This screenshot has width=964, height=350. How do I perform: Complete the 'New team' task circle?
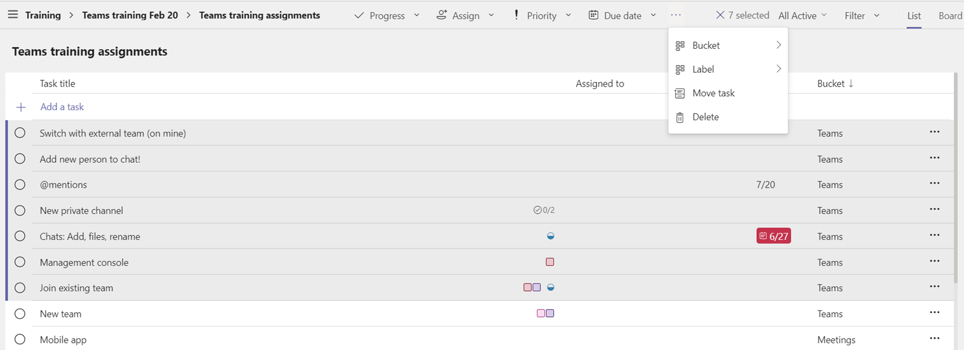click(20, 314)
